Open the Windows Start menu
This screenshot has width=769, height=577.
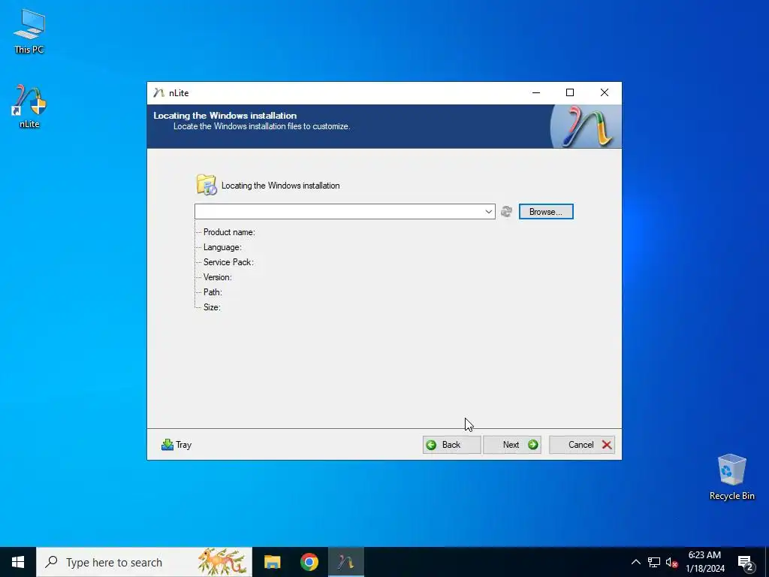(18, 562)
